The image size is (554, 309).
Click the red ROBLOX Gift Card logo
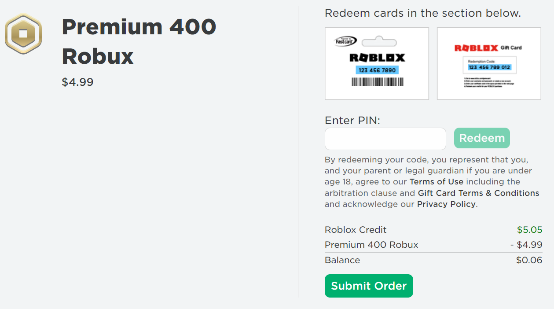coord(476,48)
